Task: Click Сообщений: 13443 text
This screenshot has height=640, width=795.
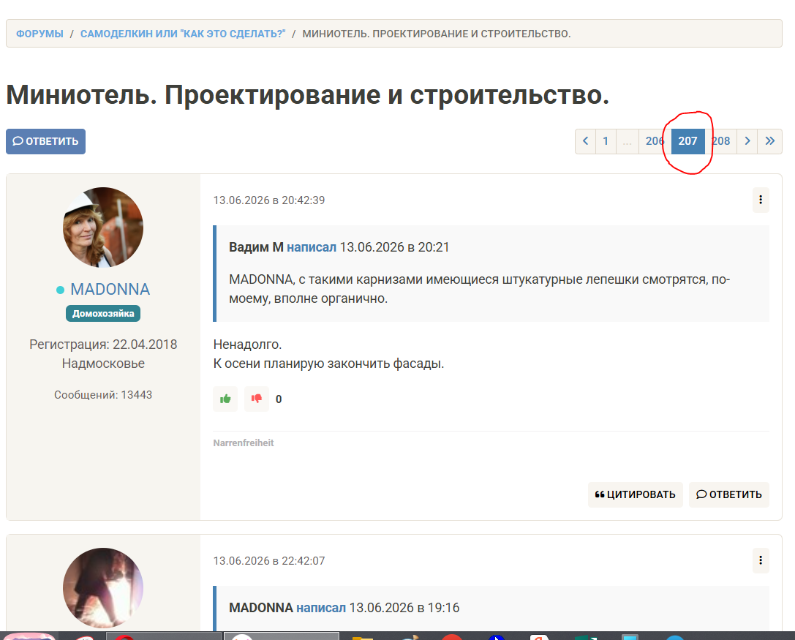Action: 103,395
